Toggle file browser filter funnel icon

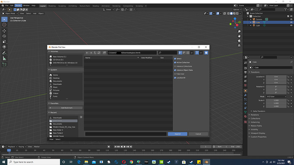(x=197, y=53)
